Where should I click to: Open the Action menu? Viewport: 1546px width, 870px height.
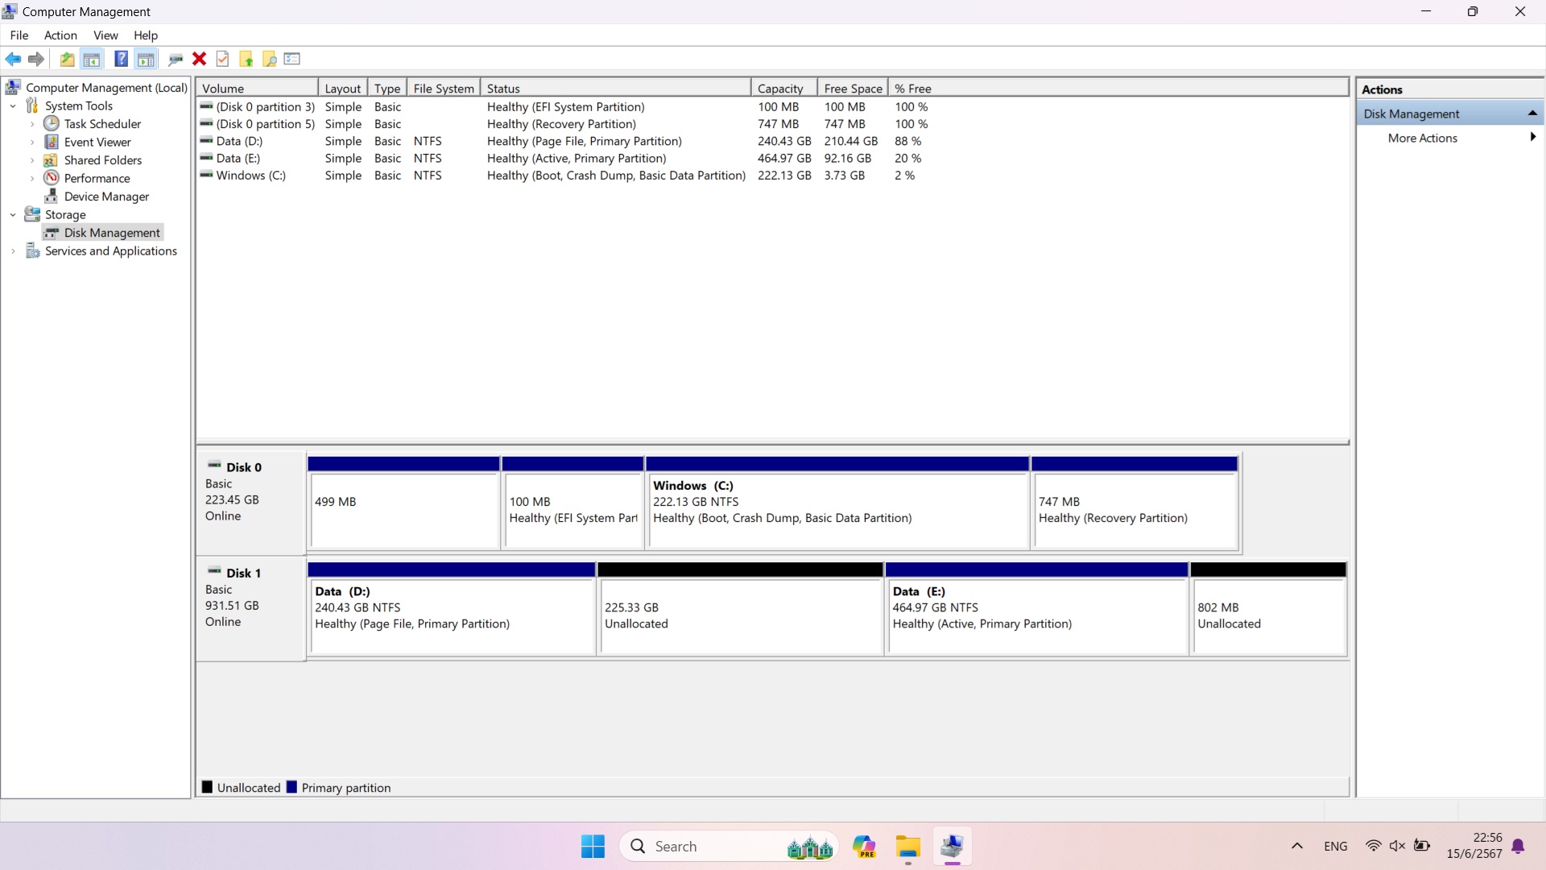click(x=60, y=35)
